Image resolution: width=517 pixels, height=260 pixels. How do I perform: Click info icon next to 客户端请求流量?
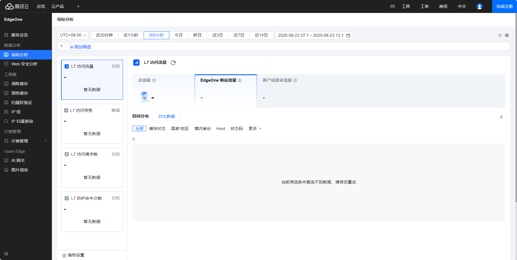pyautogui.click(x=295, y=80)
